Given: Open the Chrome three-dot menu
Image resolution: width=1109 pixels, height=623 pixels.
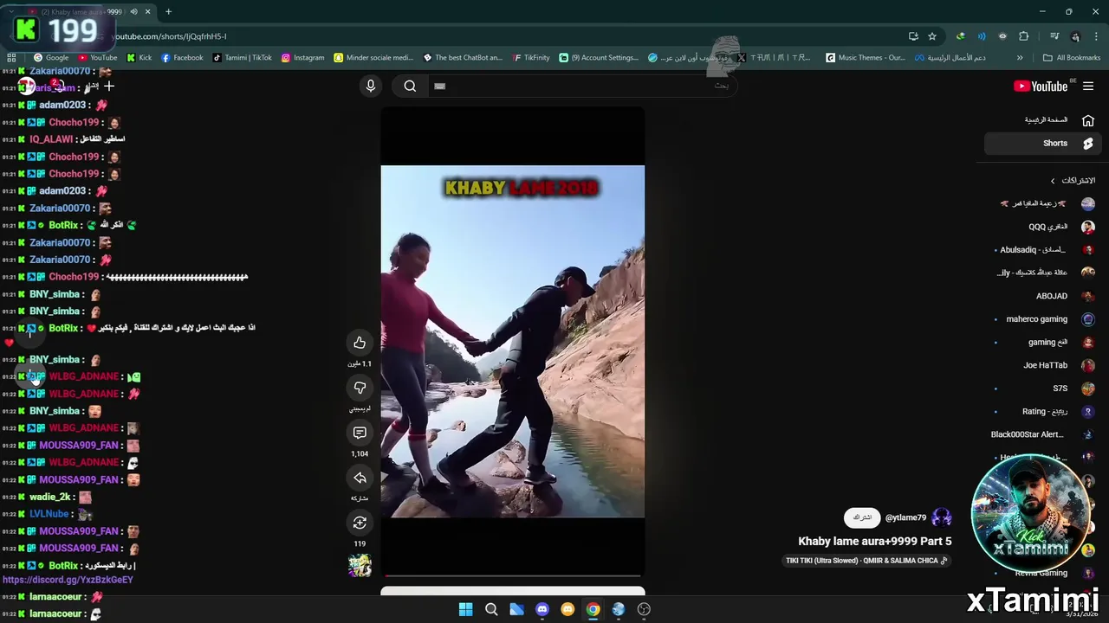Looking at the screenshot, I should pyautogui.click(x=1096, y=36).
